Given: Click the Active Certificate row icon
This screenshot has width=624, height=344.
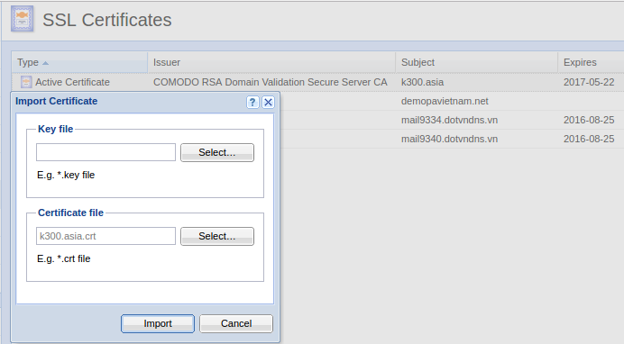Looking at the screenshot, I should tap(26, 82).
